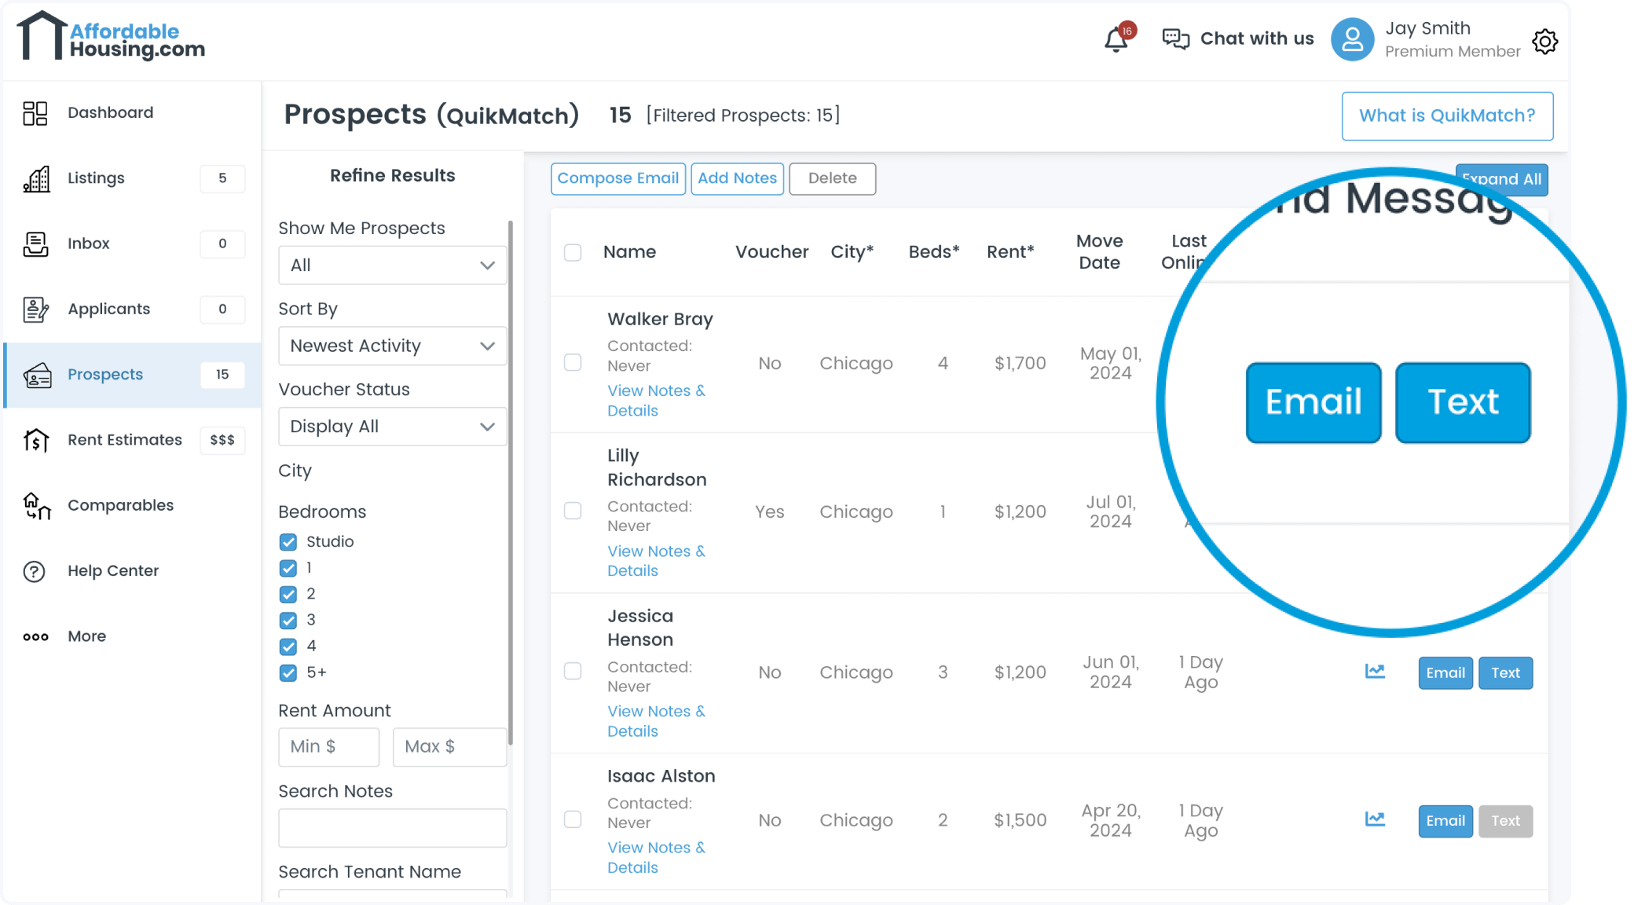The height and width of the screenshot is (905, 1634).
Task: Click the Min $ rent input field
Action: [328, 747]
